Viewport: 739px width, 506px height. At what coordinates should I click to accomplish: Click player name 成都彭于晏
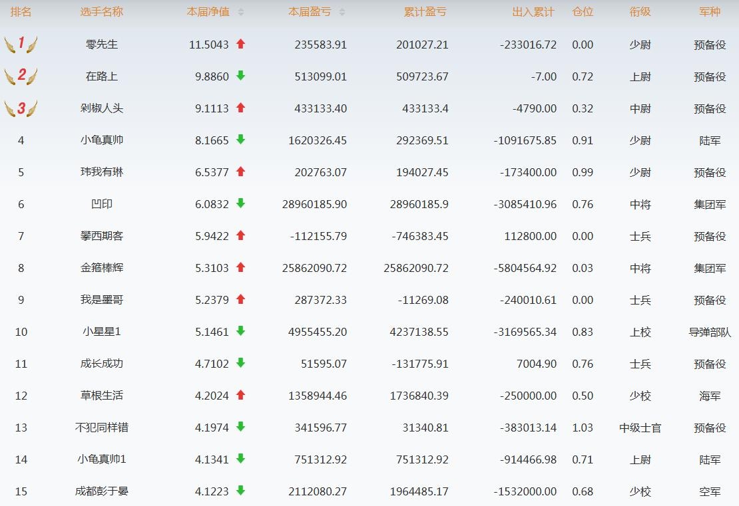click(x=102, y=491)
